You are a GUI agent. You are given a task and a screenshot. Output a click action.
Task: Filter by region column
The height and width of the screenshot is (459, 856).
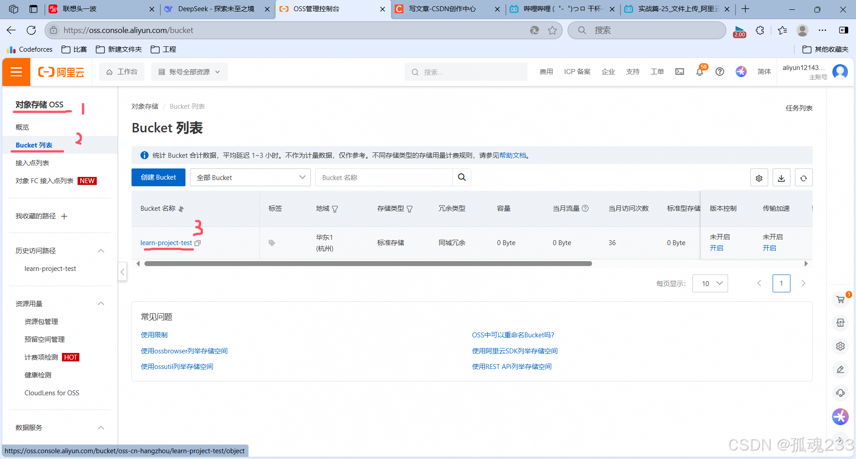tap(335, 209)
